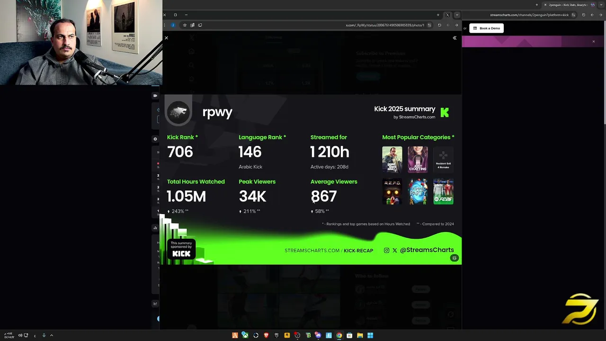Click the line chart icon at sidebar bottom
The width and height of the screenshot is (606, 341).
[x=155, y=304]
